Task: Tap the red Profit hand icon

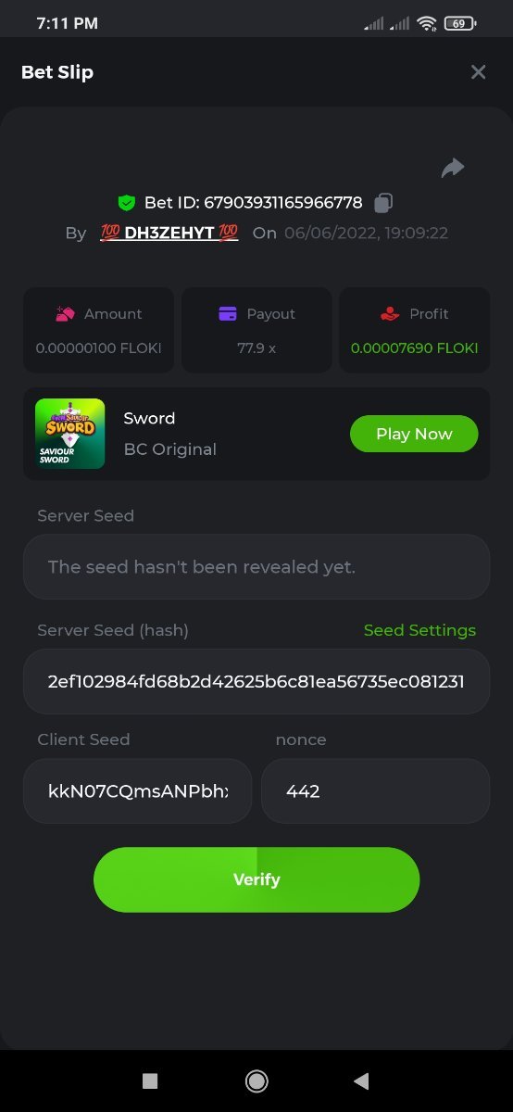Action: click(390, 314)
